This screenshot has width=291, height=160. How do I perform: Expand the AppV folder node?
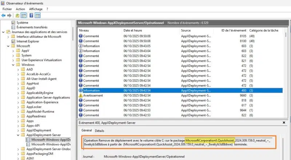[13, 51]
